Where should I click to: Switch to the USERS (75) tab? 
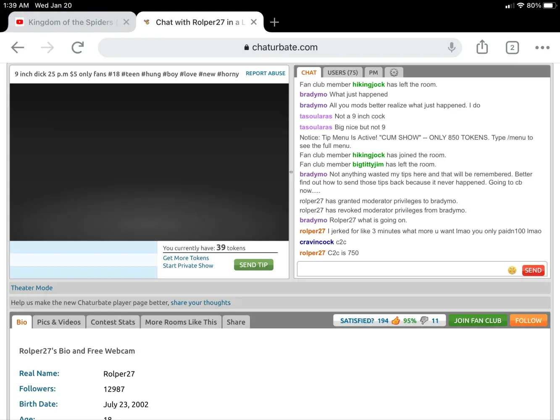[342, 73]
